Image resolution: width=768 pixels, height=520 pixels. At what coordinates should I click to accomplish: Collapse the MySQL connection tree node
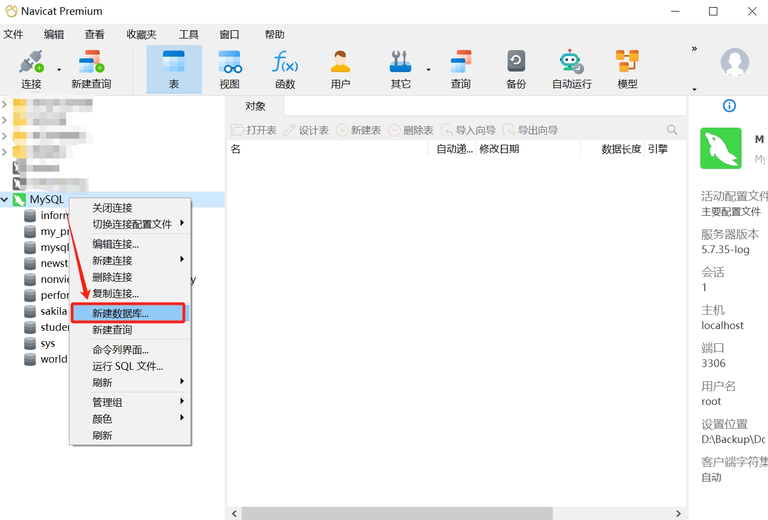(6, 199)
